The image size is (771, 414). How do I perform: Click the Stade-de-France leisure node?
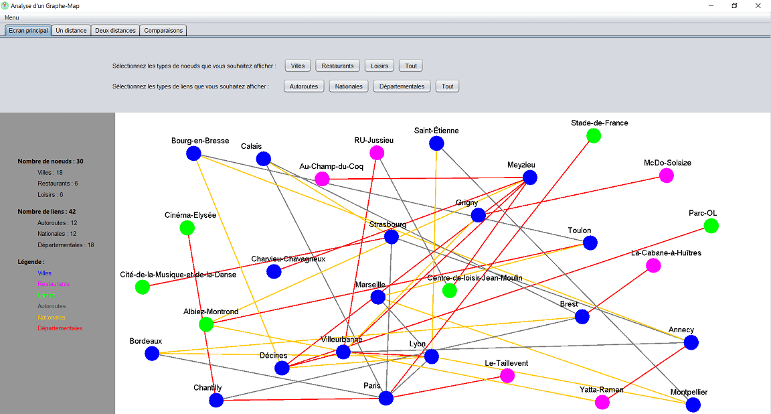(592, 135)
